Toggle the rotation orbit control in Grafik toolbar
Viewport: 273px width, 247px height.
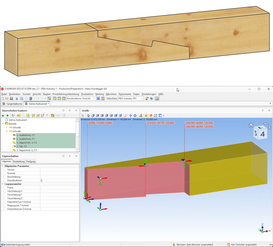tap(135, 115)
